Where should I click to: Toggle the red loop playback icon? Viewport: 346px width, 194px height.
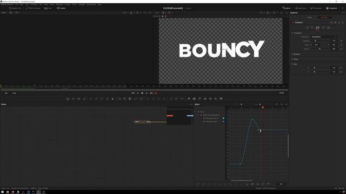tap(156, 93)
